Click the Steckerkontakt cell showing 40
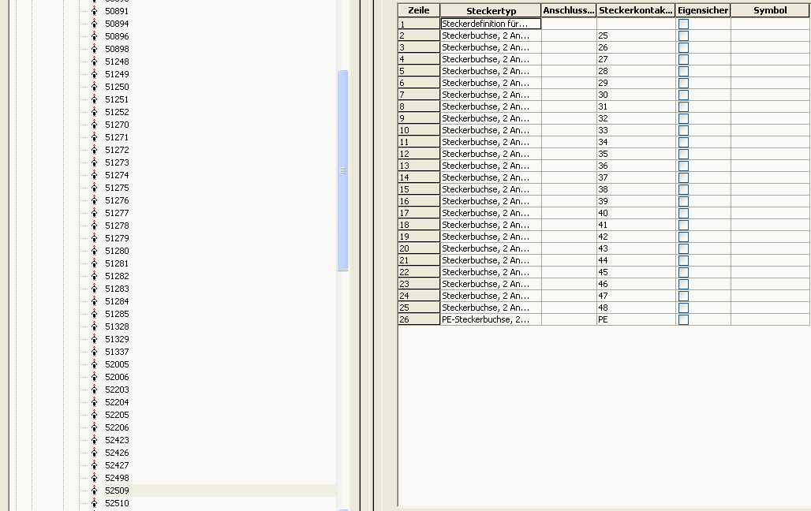This screenshot has width=811, height=511. tap(636, 213)
